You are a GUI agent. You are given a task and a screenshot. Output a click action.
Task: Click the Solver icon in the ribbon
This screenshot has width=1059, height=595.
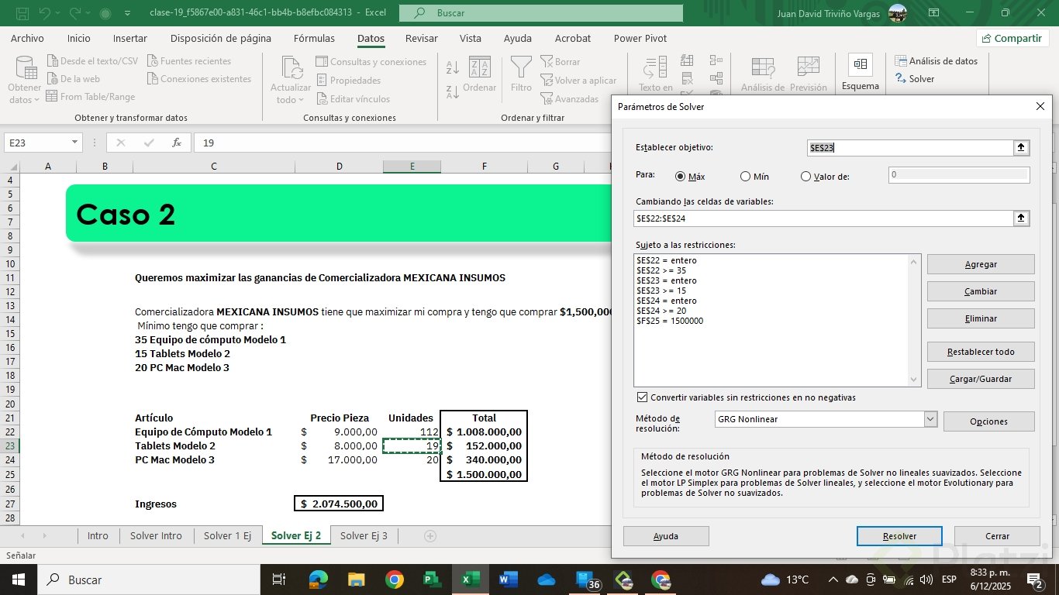901,79
